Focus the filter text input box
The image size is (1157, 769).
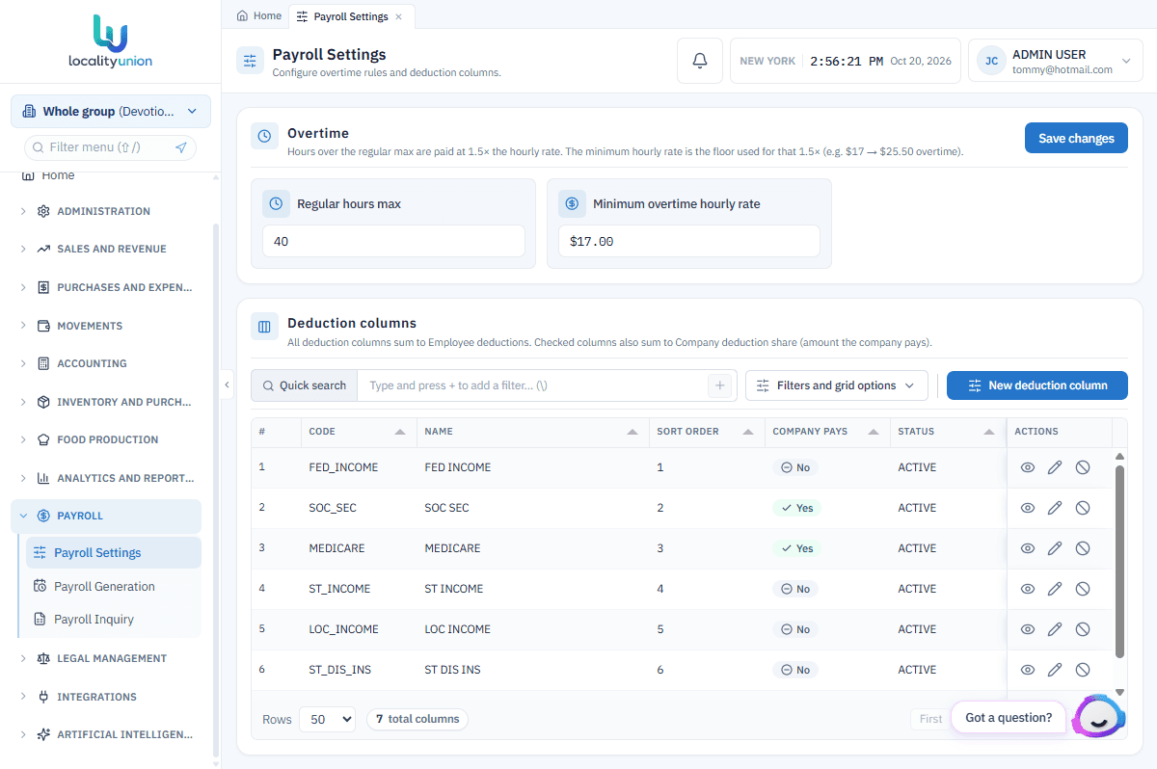click(532, 385)
